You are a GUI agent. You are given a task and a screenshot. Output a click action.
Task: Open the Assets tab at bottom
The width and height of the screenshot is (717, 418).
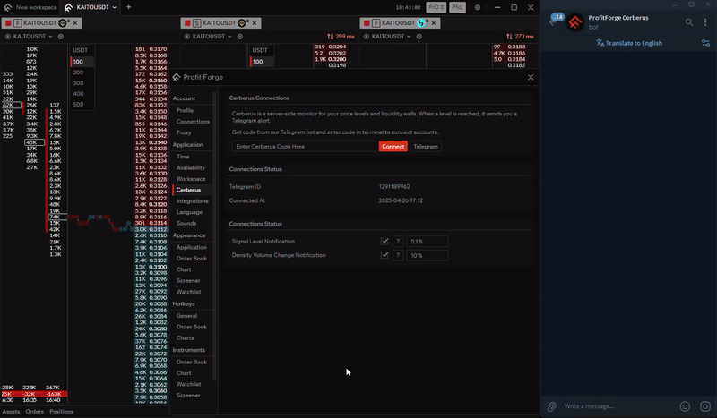click(x=11, y=412)
